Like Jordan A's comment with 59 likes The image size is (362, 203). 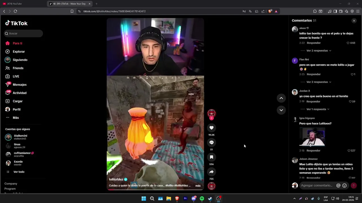(x=350, y=101)
